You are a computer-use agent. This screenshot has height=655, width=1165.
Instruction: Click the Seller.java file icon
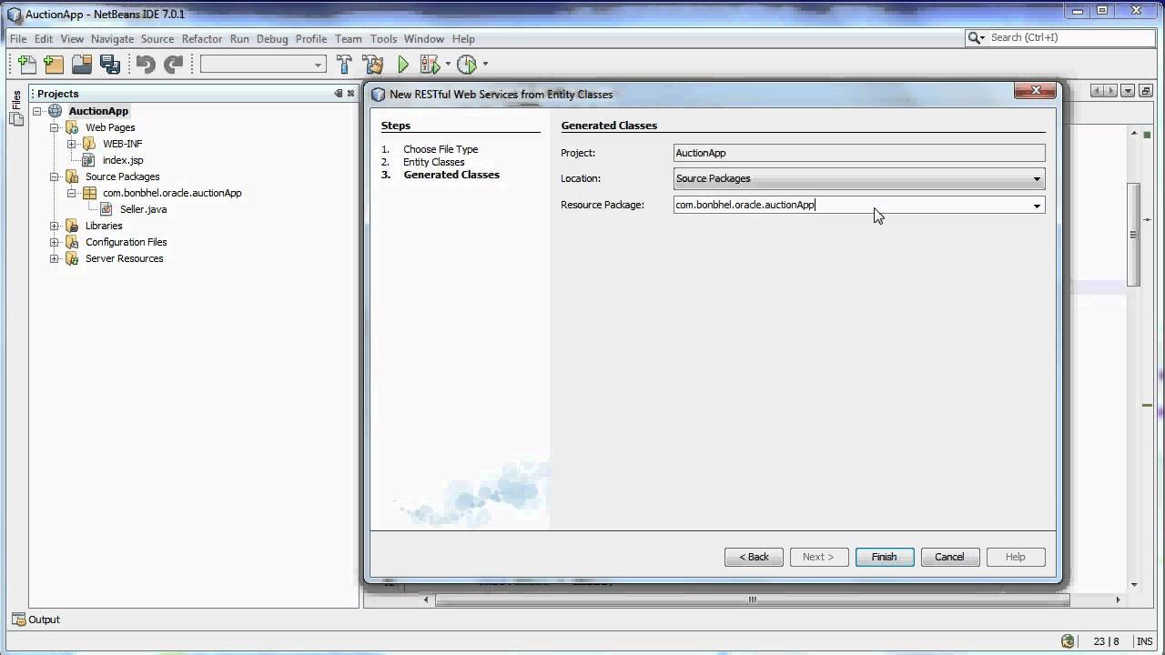[x=106, y=209]
